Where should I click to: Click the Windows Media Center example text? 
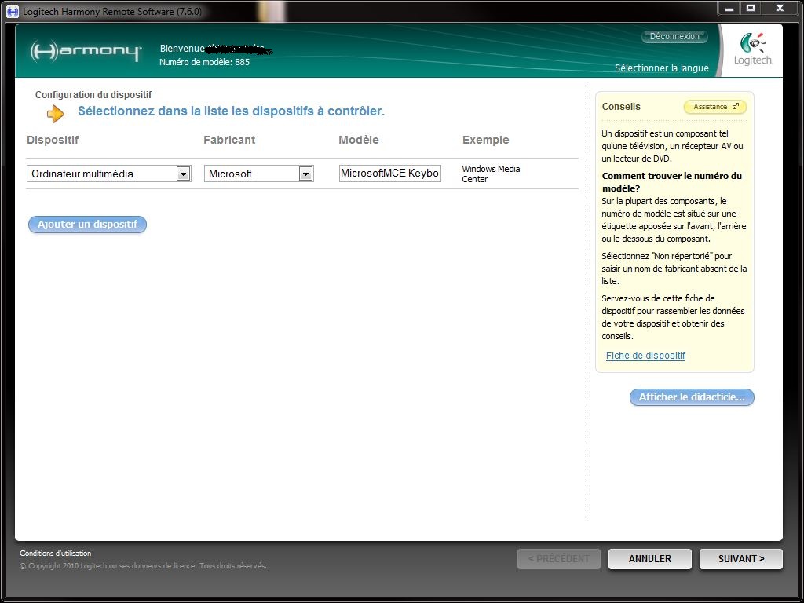point(491,174)
